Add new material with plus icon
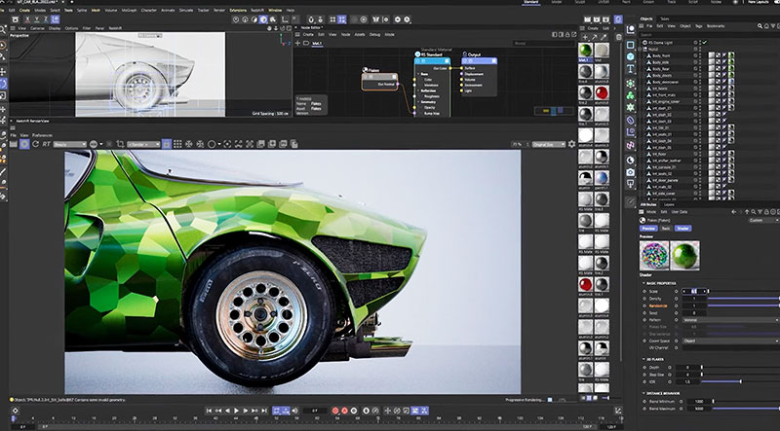 pos(585,37)
